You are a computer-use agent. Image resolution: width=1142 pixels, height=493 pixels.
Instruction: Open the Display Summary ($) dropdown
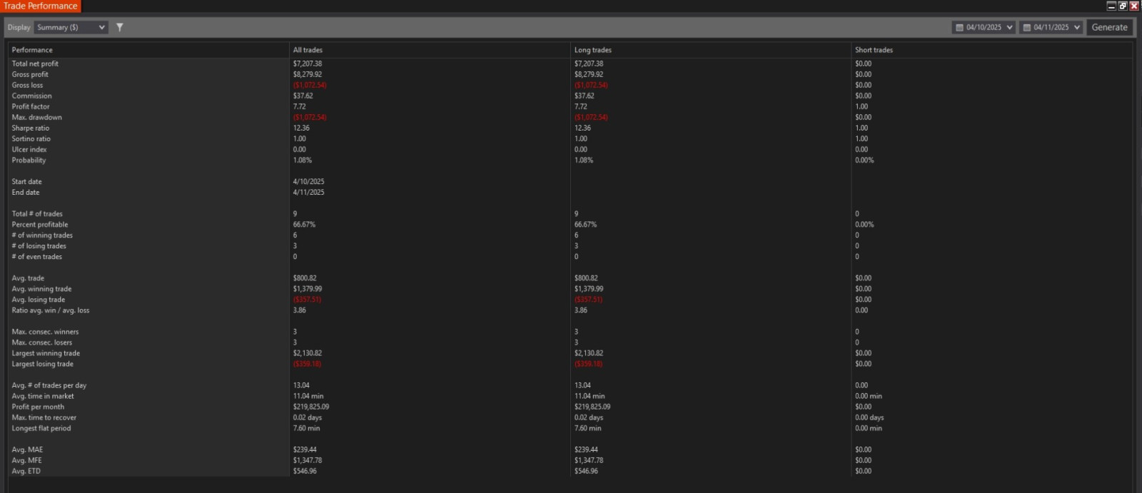(71, 27)
